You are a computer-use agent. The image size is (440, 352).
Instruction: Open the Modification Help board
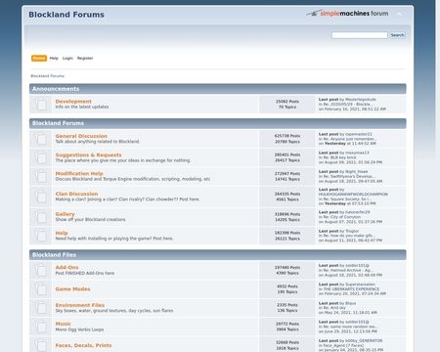point(79,173)
